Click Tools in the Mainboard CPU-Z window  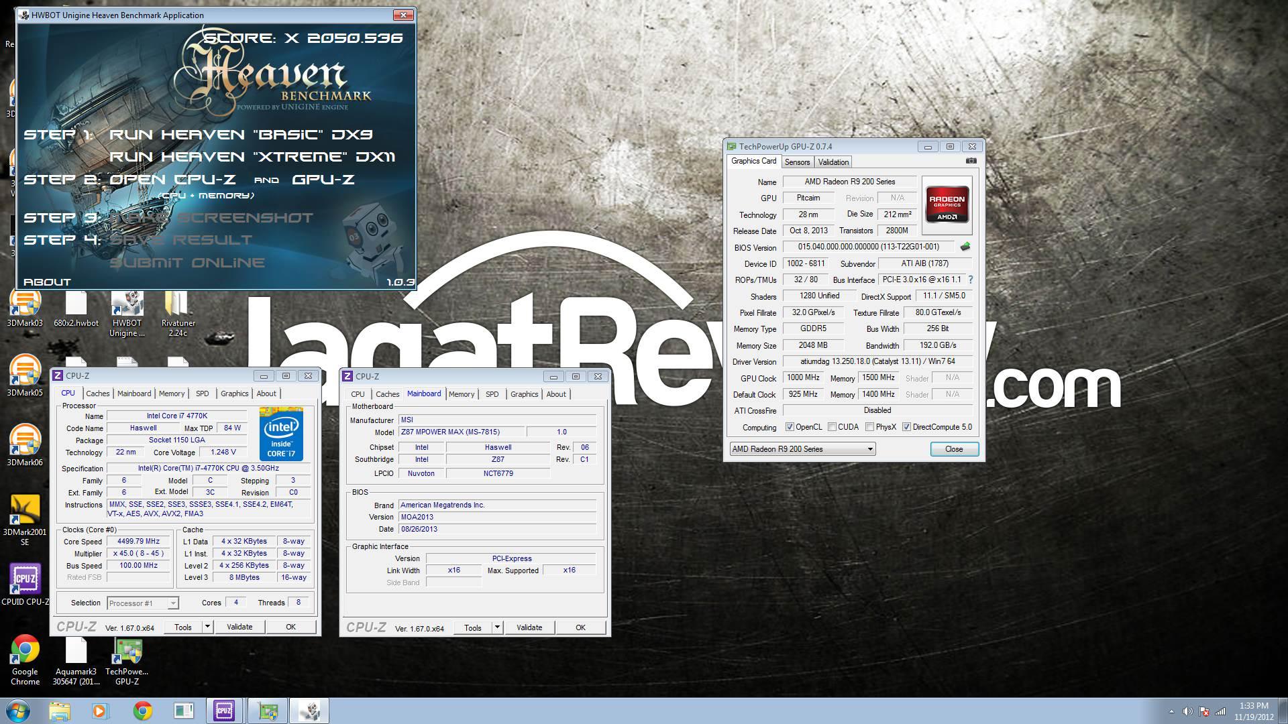pyautogui.click(x=473, y=627)
